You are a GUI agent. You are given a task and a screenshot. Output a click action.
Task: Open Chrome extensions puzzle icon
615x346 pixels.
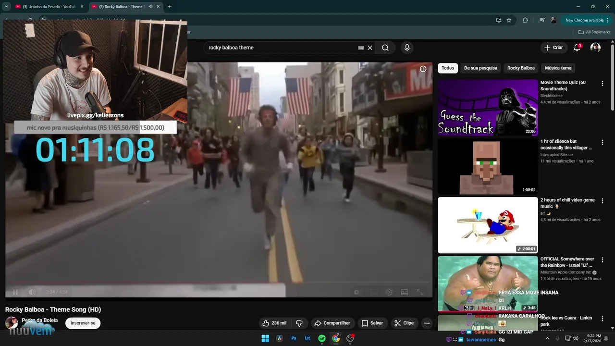tap(525, 20)
